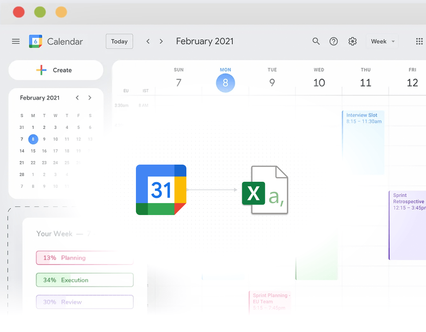
Task: Click the help question mark icon
Action: pyautogui.click(x=334, y=41)
